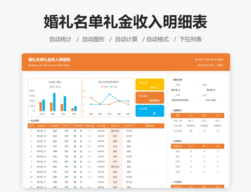Click blue 女方 legend marker in bar chart

pyautogui.click(x=56, y=87)
